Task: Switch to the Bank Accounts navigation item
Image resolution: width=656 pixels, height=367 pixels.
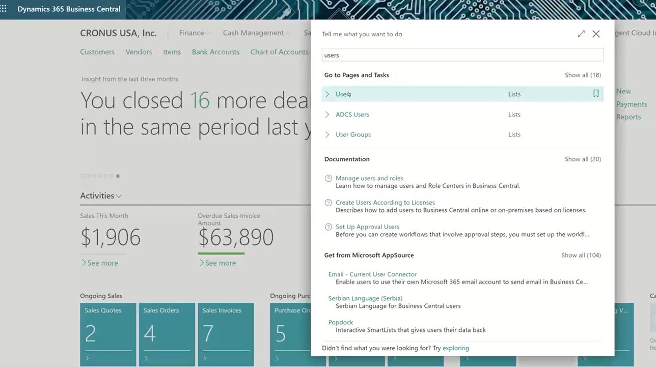Action: coord(215,51)
